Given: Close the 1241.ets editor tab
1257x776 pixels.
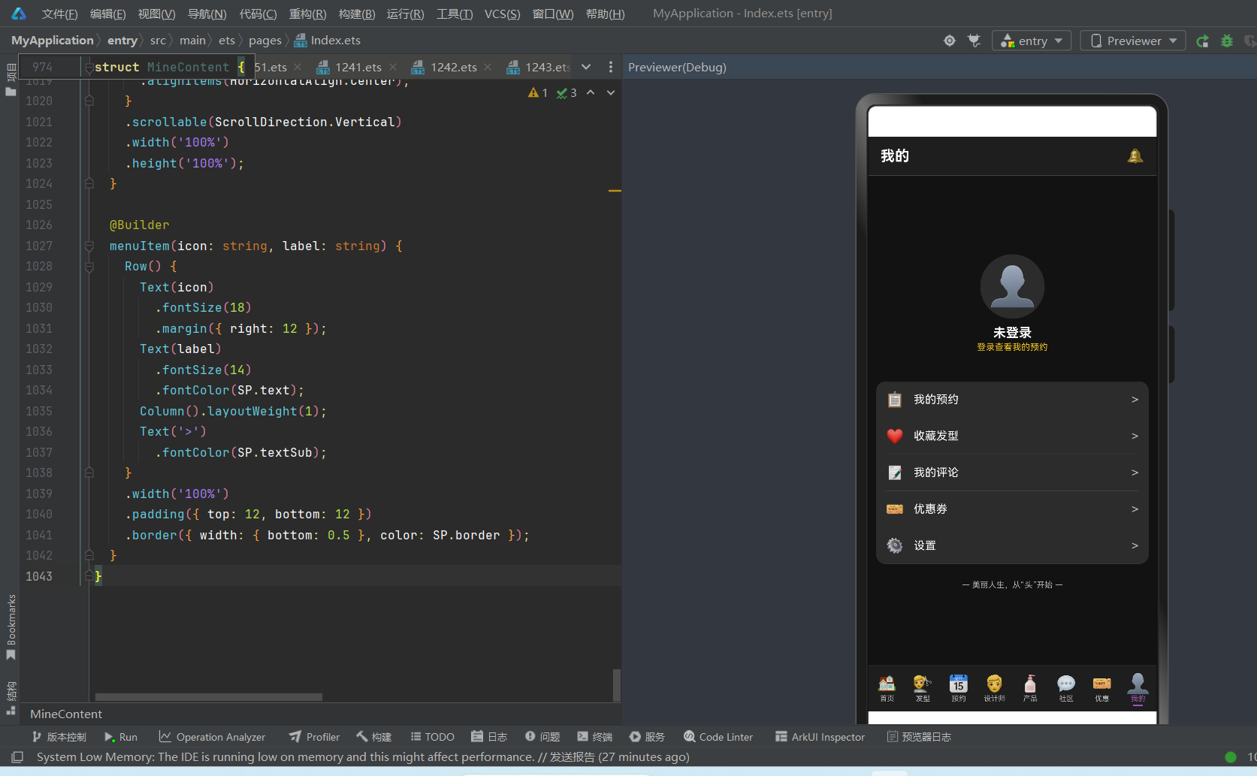Looking at the screenshot, I should pos(393,67).
